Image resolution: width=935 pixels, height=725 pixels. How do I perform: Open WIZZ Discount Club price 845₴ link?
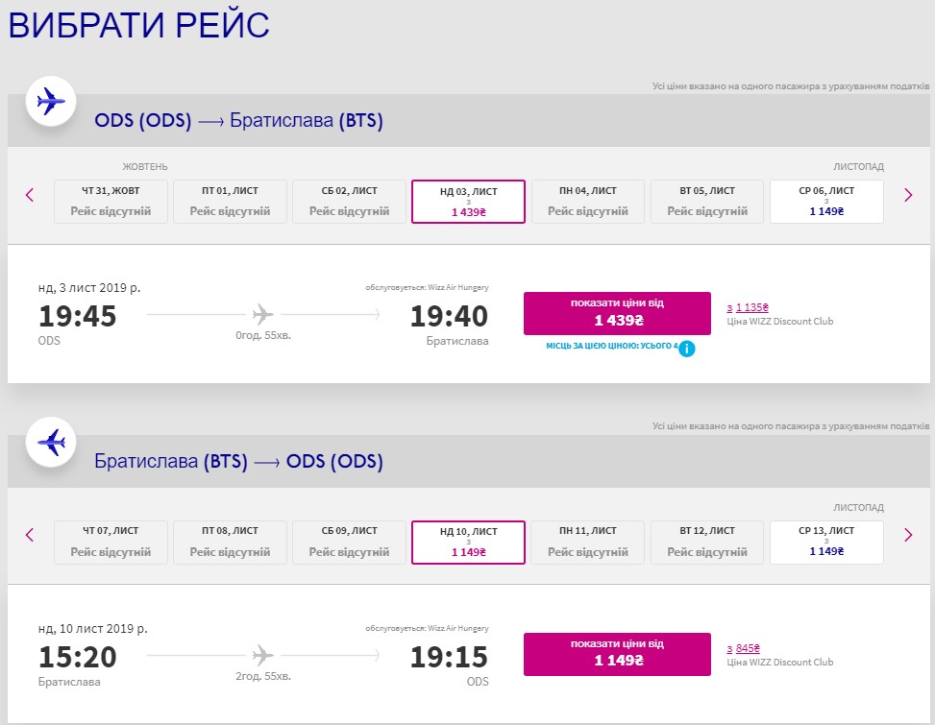pos(744,648)
